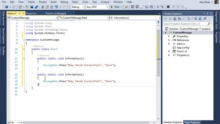
Task: Collapse the namespace CustomMessage code block
Action: tap(24, 40)
